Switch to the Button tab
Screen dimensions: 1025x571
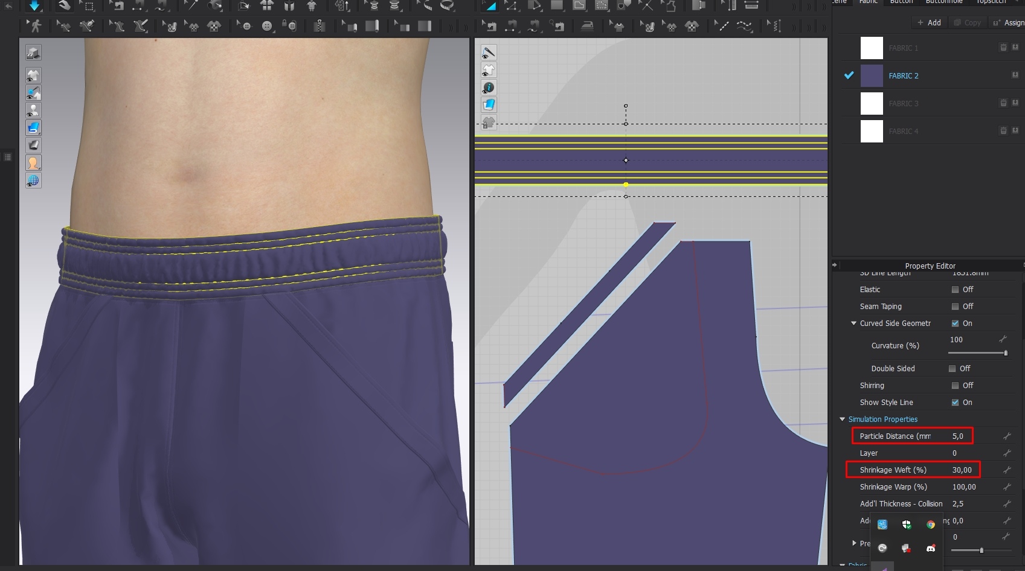coord(901,2)
